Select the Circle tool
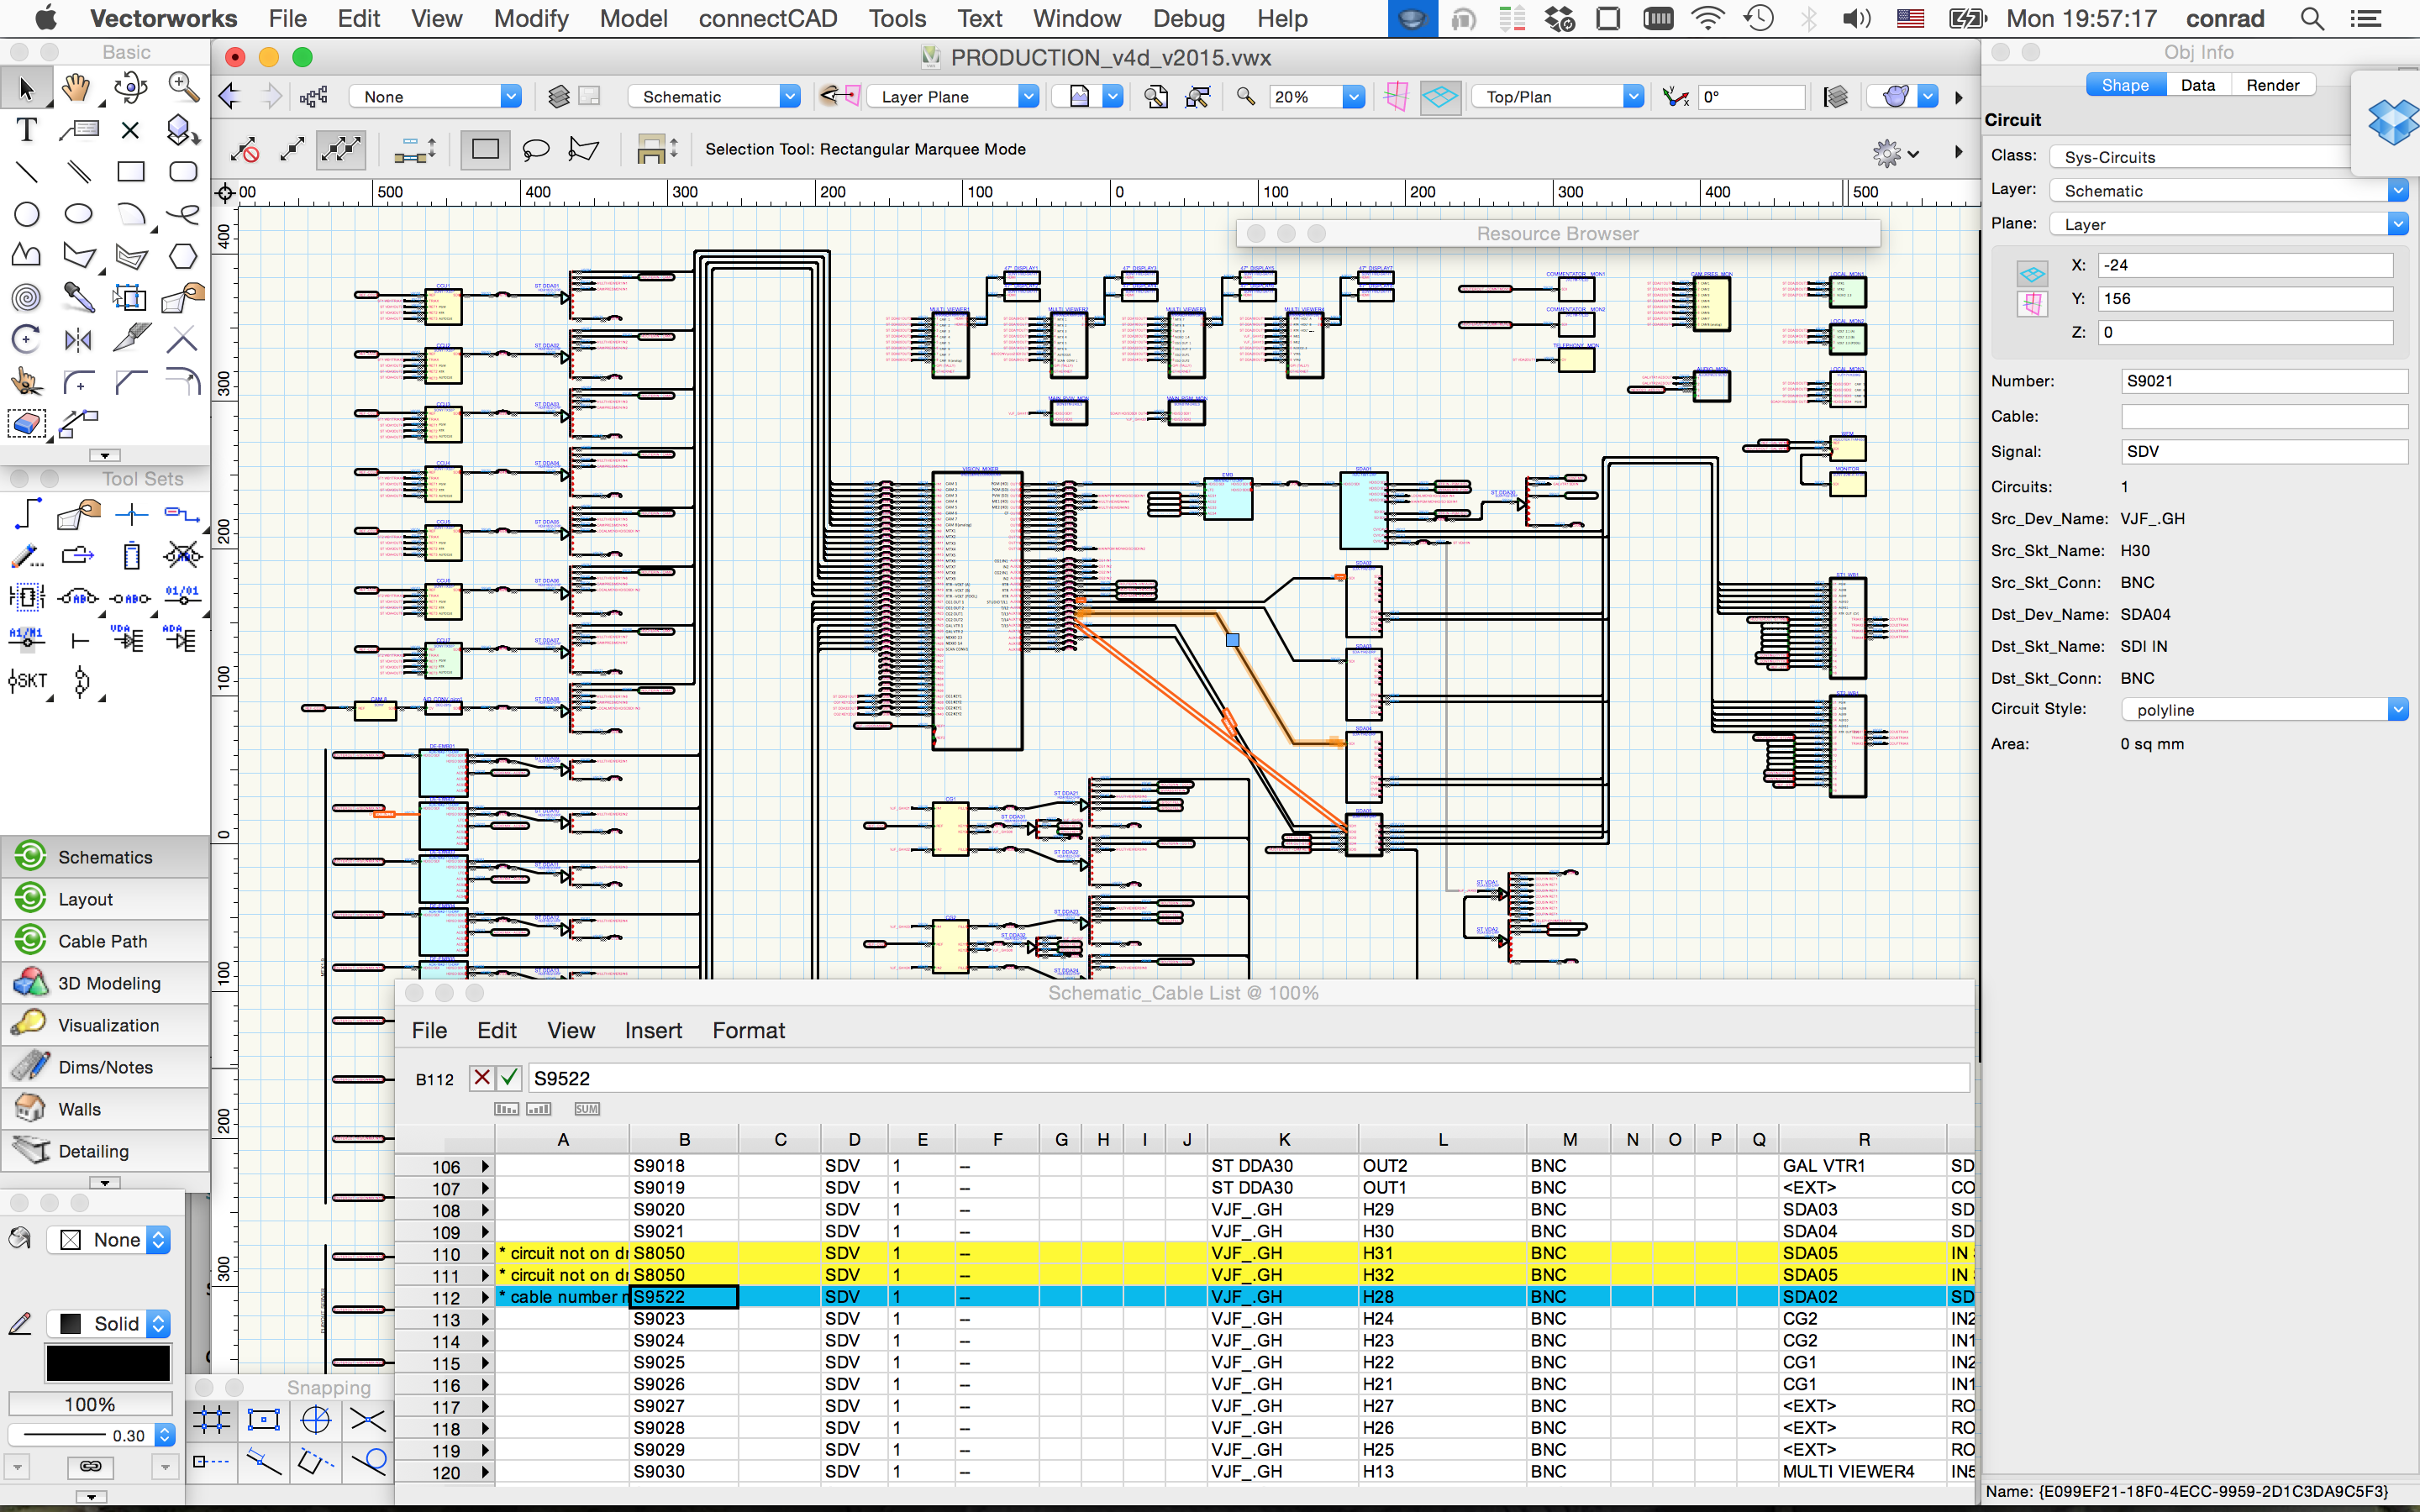The image size is (2420, 1512). coord(26,214)
